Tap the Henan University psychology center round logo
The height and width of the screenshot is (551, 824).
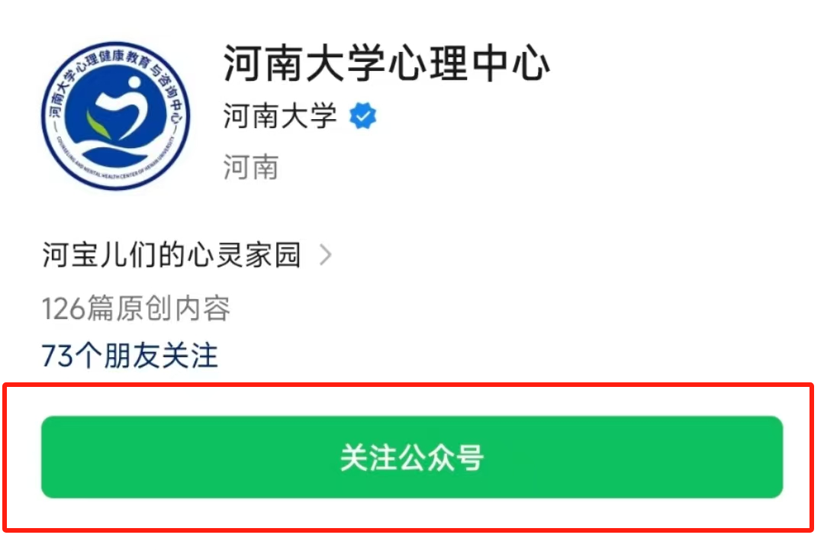pyautogui.click(x=116, y=116)
